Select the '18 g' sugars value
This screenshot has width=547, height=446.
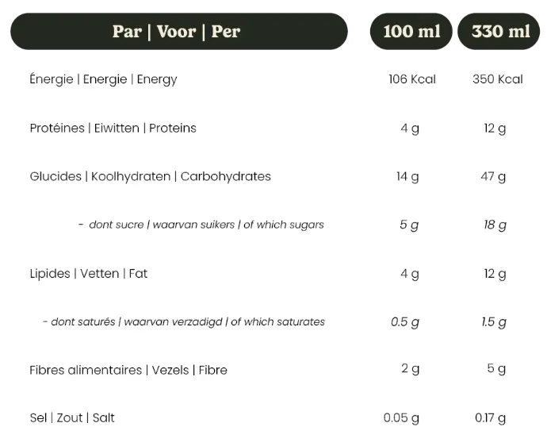495,225
